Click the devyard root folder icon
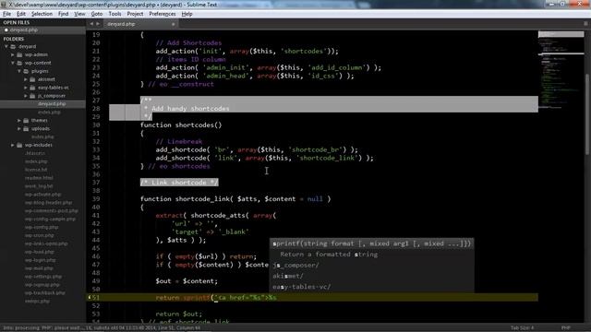This screenshot has width=591, height=332. click(x=13, y=47)
